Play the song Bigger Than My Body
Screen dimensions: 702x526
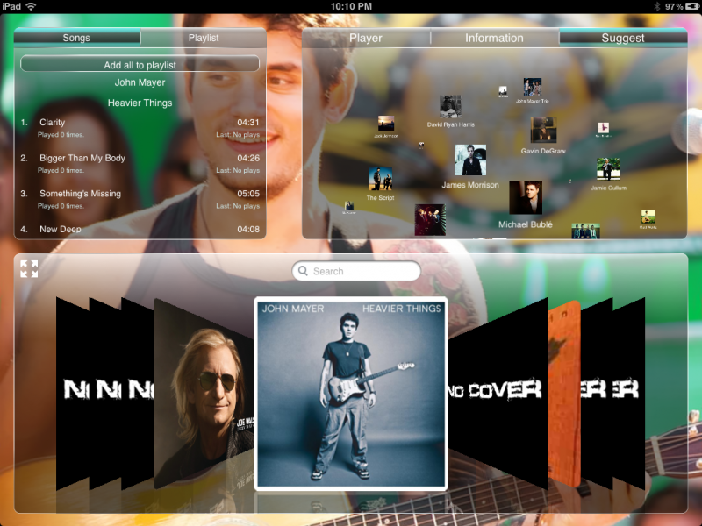tap(140, 164)
